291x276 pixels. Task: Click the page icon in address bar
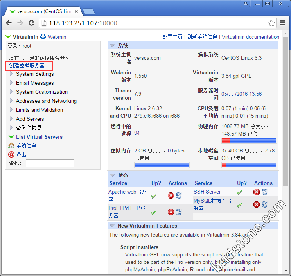coord(44,23)
